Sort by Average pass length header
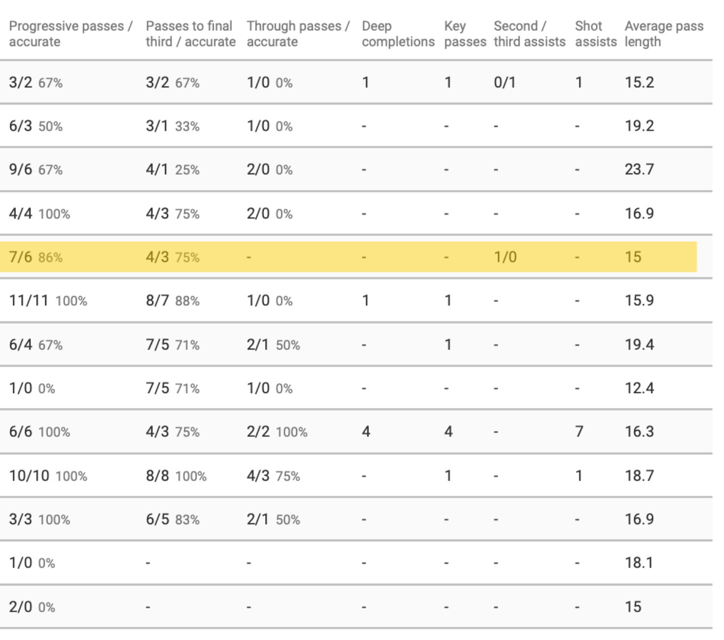This screenshot has height=640, width=724. tap(664, 33)
